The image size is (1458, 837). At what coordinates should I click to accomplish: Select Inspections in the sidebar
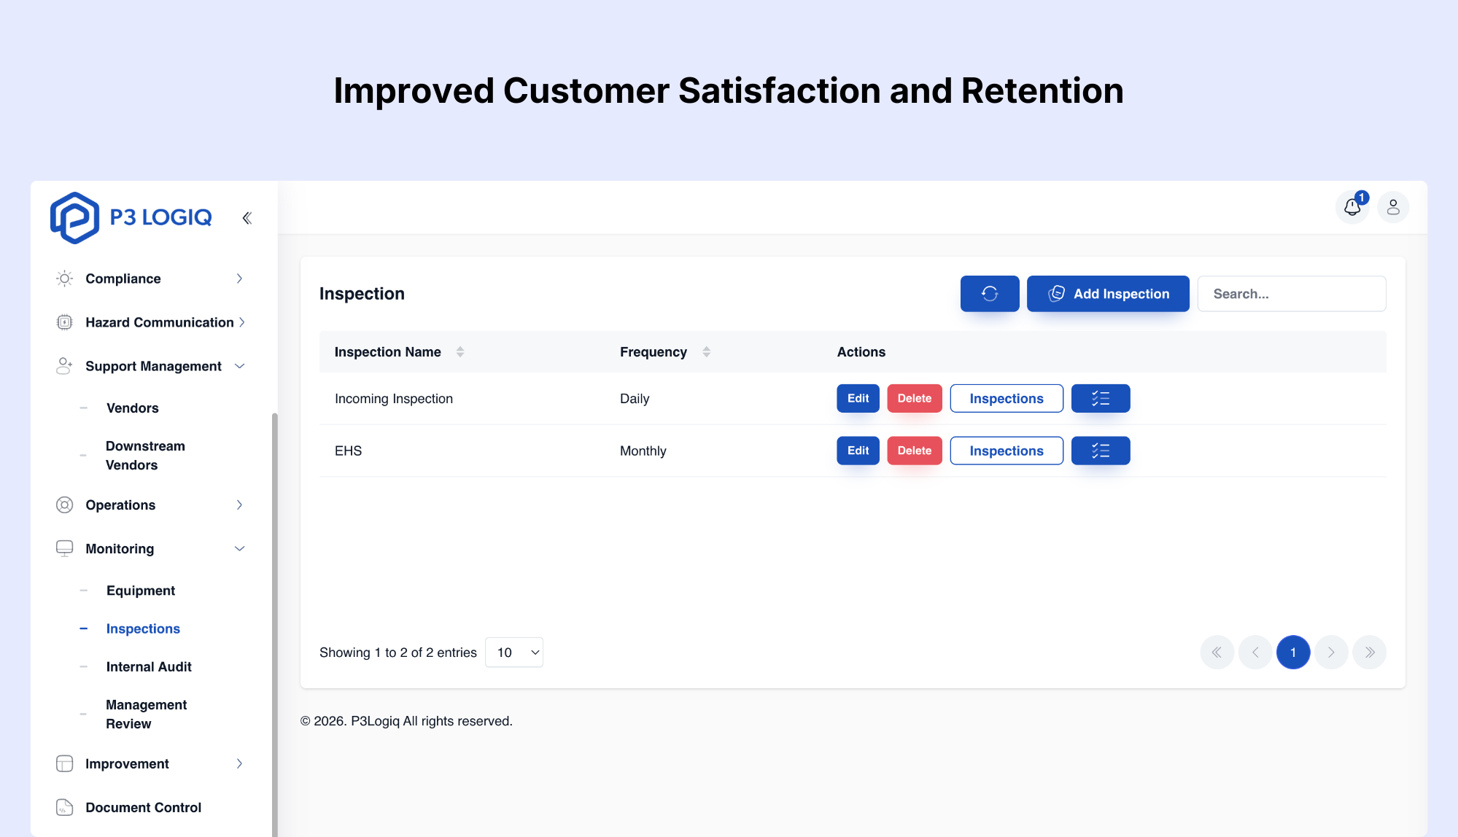pos(143,628)
